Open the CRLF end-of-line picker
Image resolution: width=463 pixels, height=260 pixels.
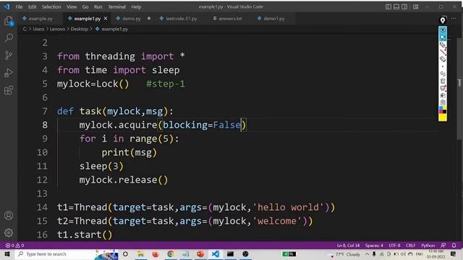coord(410,246)
